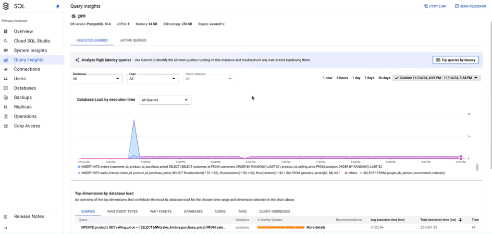Switch to the Active Queries tab
The image size is (492, 234).
133,40
